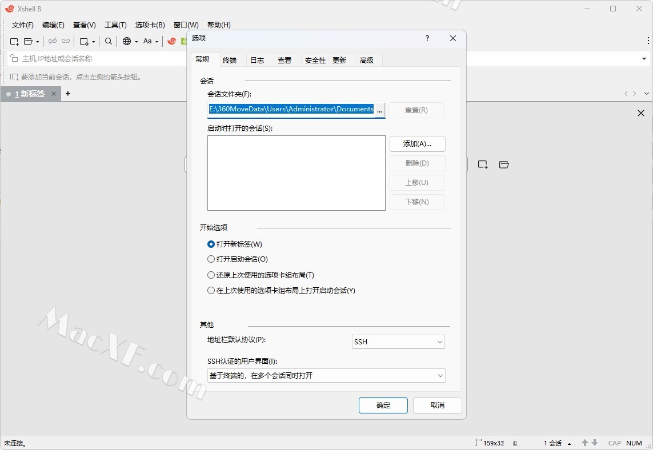653x450 pixels.
Task: Expand the tab list chevron dropdown
Action: tap(646, 94)
